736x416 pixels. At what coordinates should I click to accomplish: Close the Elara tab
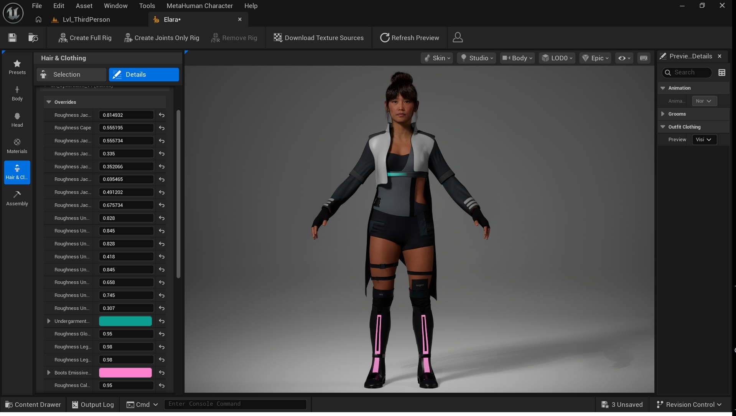pyautogui.click(x=240, y=20)
